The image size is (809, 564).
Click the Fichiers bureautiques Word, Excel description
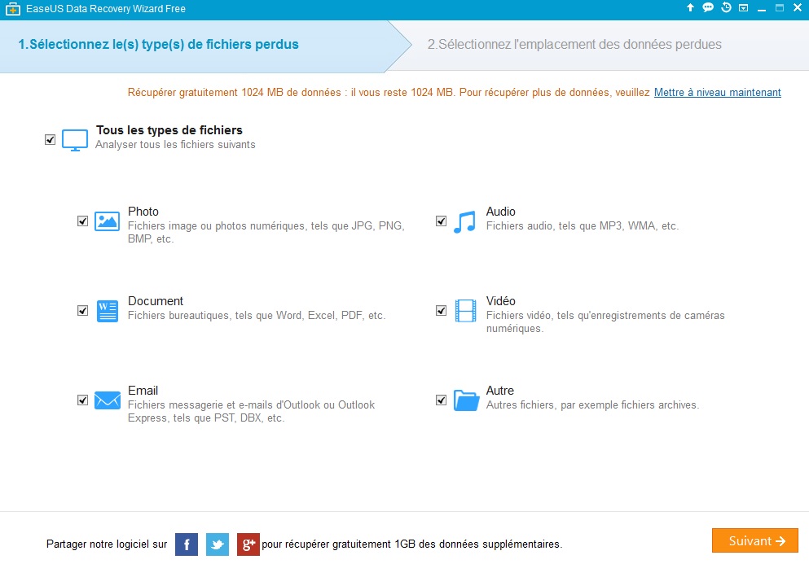click(x=257, y=316)
